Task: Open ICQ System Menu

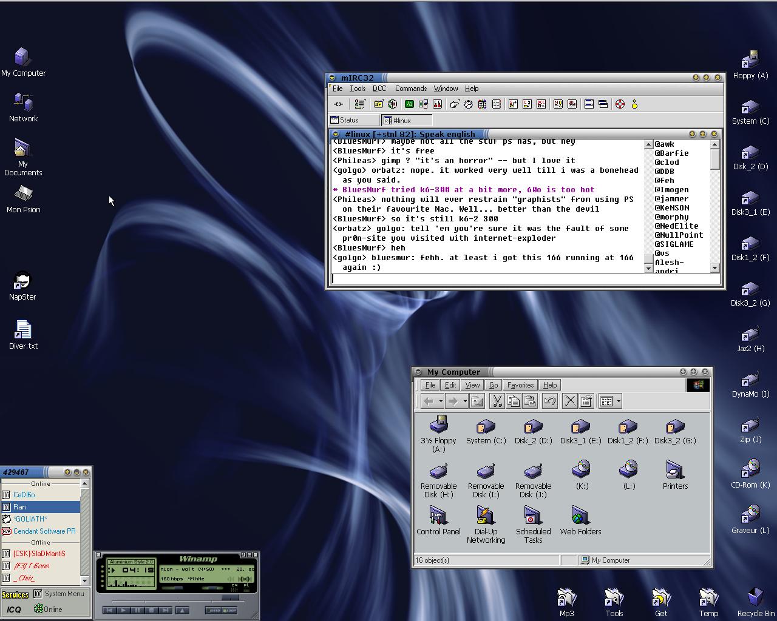Action: (59, 594)
